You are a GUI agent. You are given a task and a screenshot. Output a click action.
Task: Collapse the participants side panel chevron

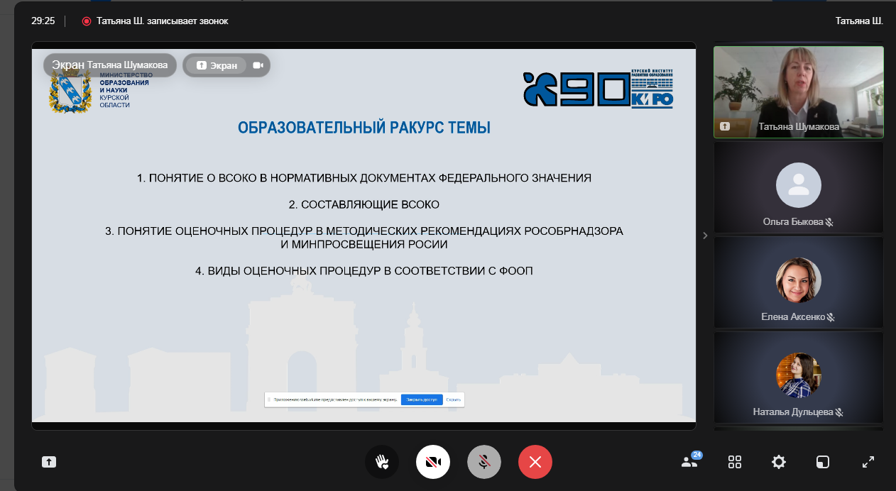[705, 236]
